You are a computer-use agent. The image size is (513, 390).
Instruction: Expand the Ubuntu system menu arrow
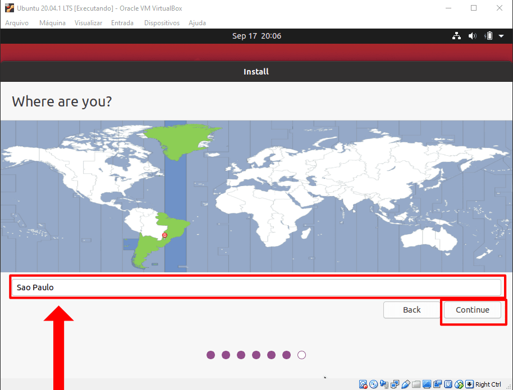501,36
